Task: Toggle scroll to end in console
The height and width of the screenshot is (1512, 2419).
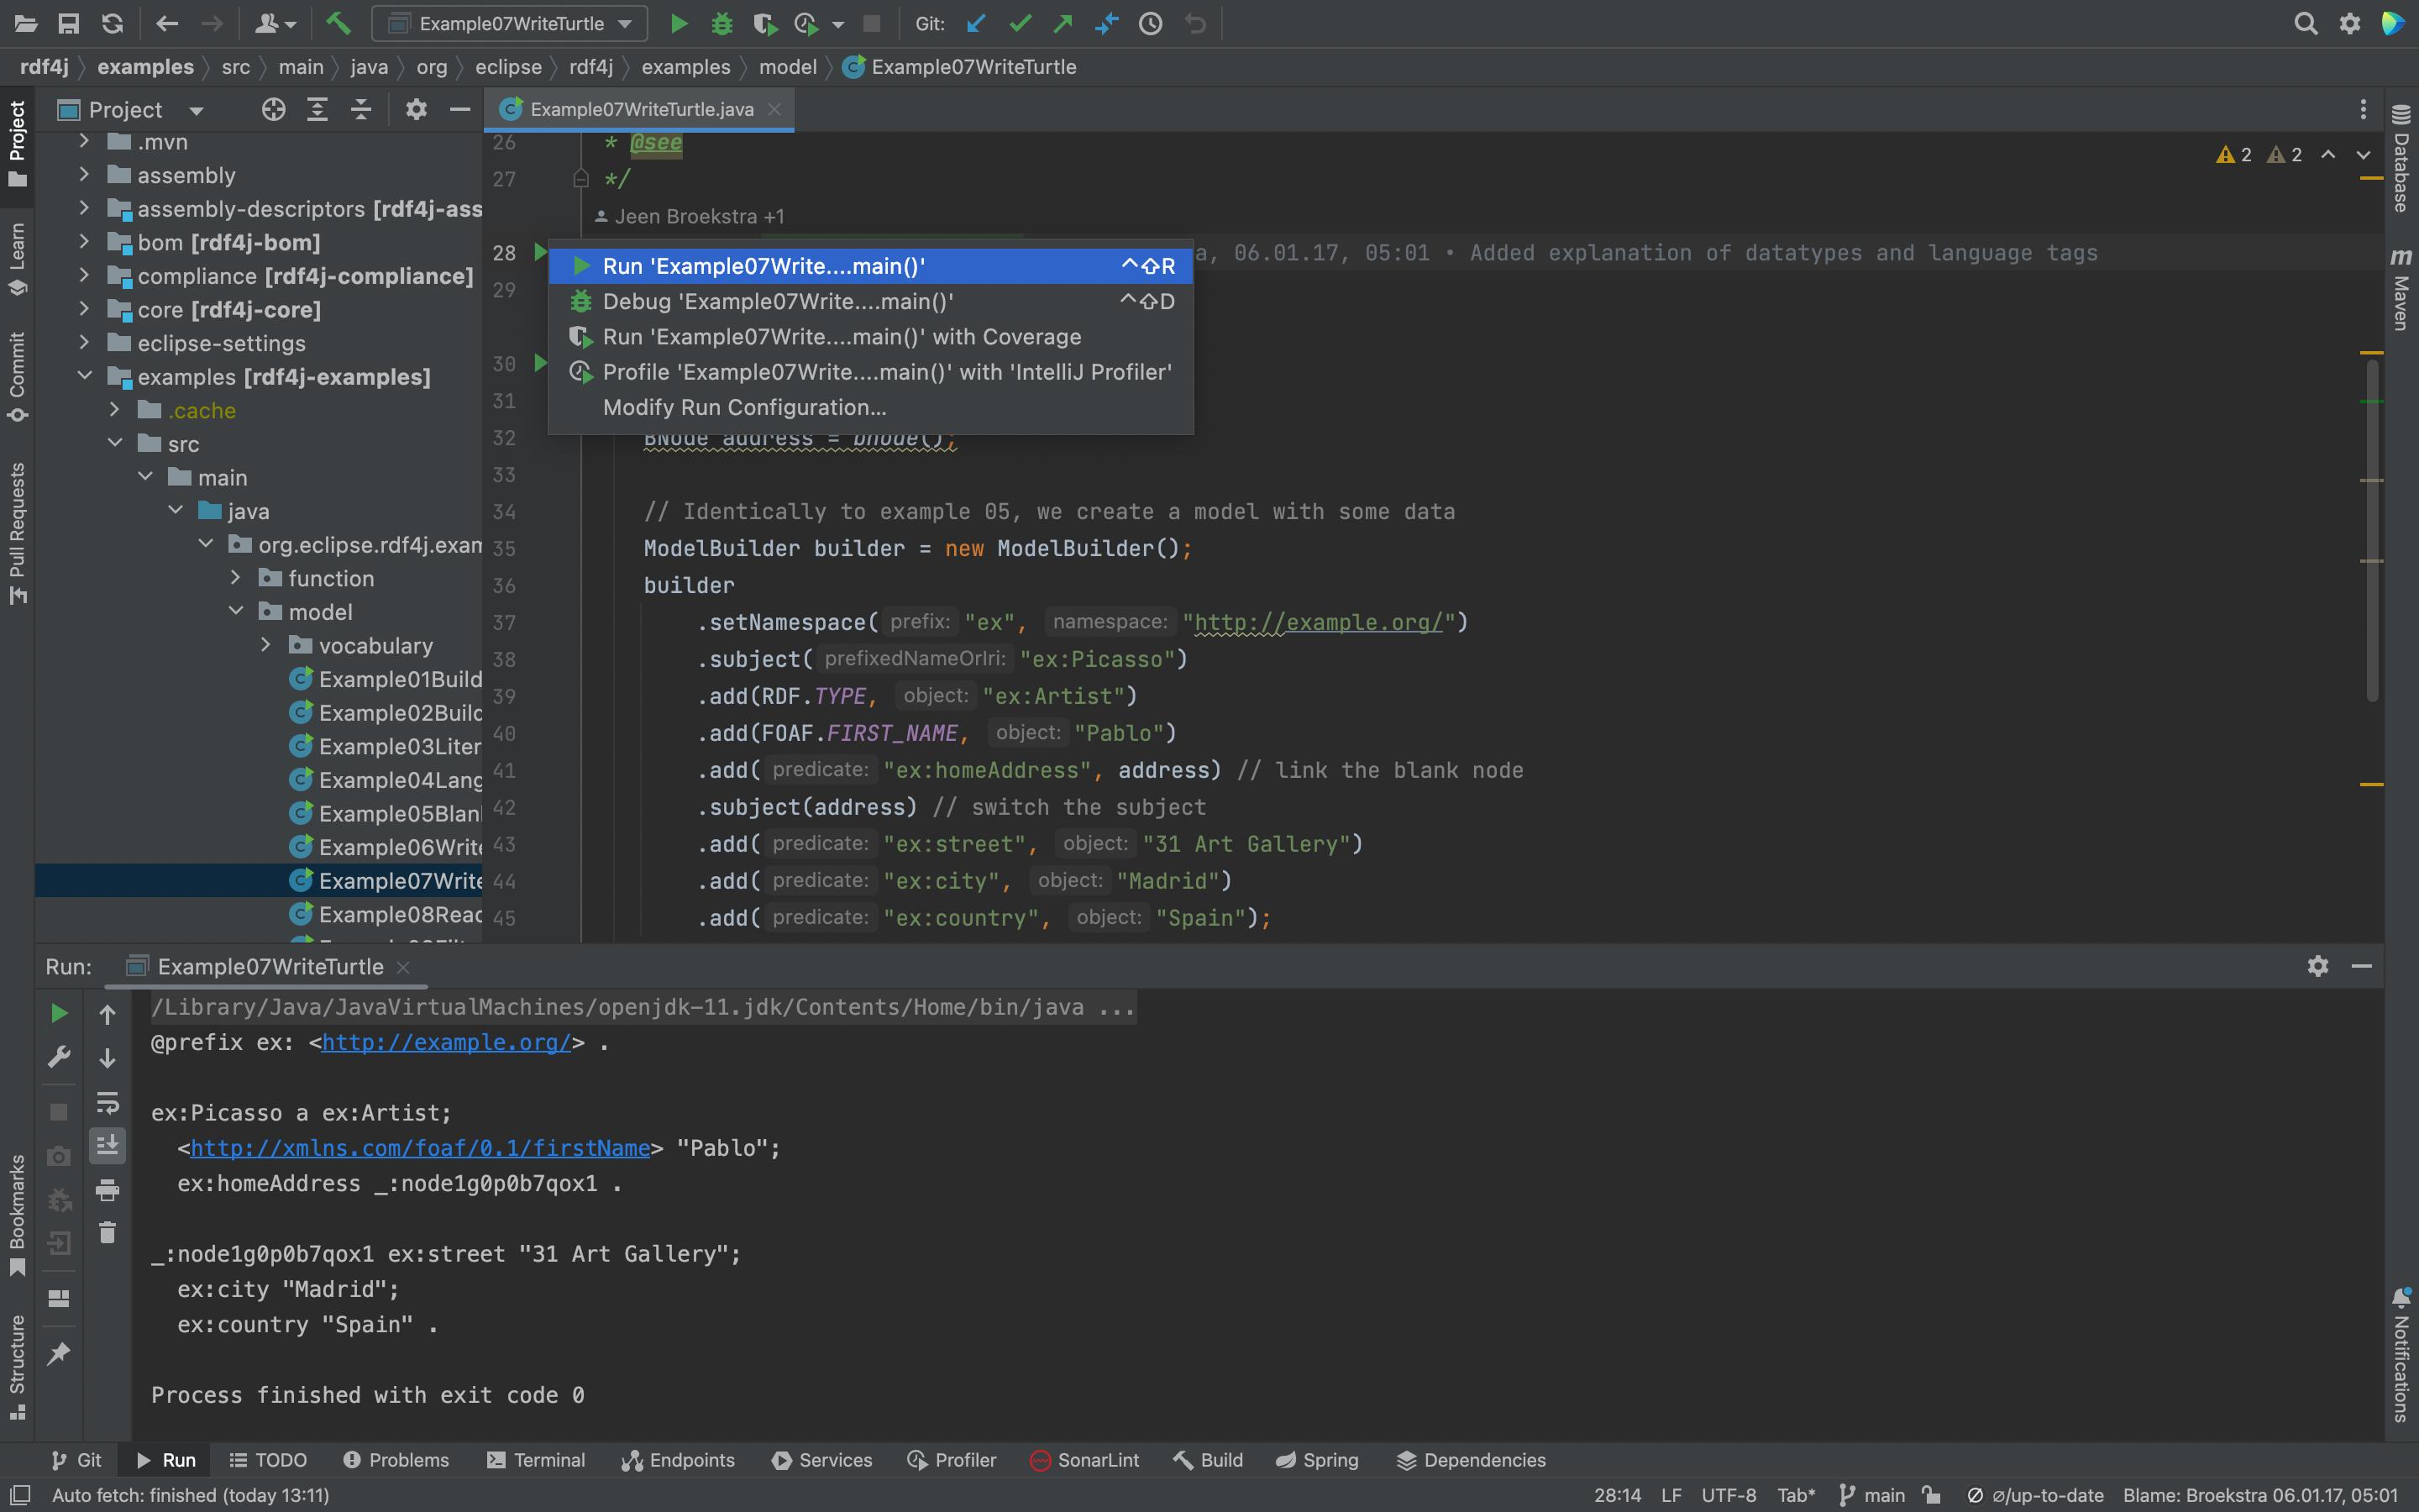Action: (x=107, y=1145)
